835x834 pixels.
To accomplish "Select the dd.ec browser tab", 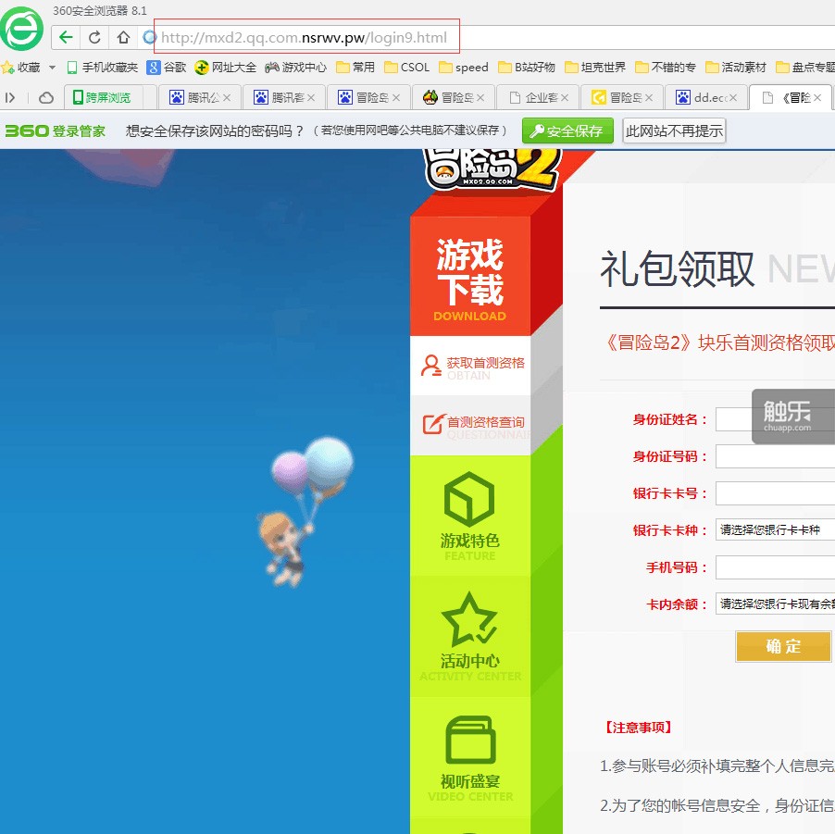I will coord(706,96).
